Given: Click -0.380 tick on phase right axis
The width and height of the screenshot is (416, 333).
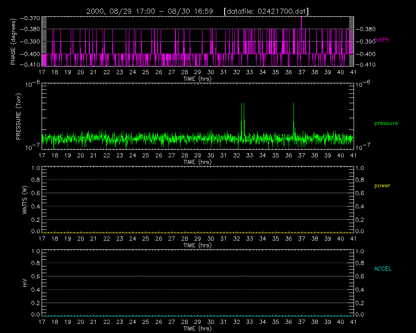Looking at the screenshot, I should (x=366, y=29).
